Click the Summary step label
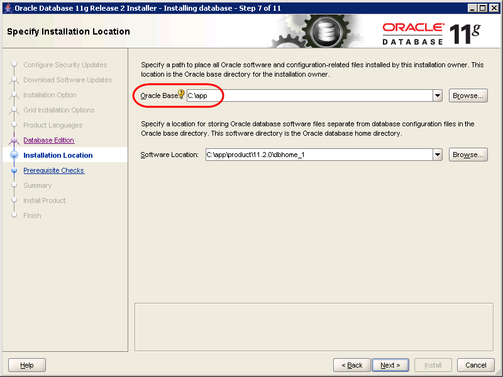Image resolution: width=503 pixels, height=377 pixels. pos(38,185)
